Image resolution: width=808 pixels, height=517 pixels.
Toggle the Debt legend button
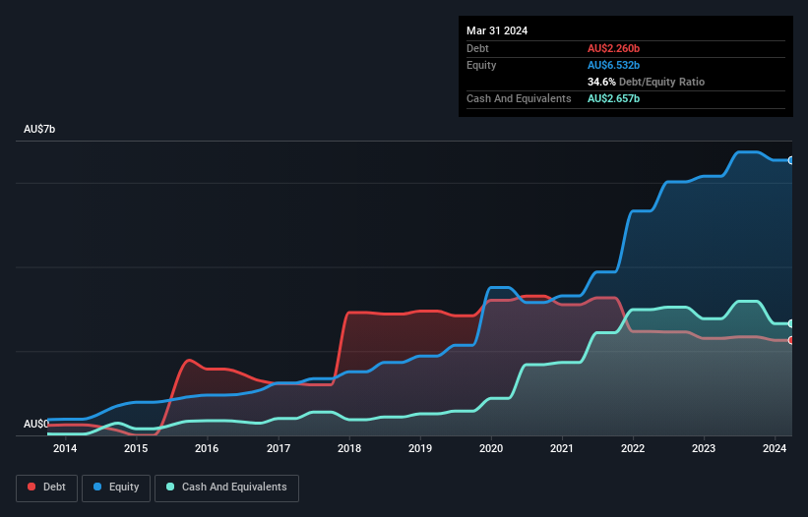pos(47,488)
